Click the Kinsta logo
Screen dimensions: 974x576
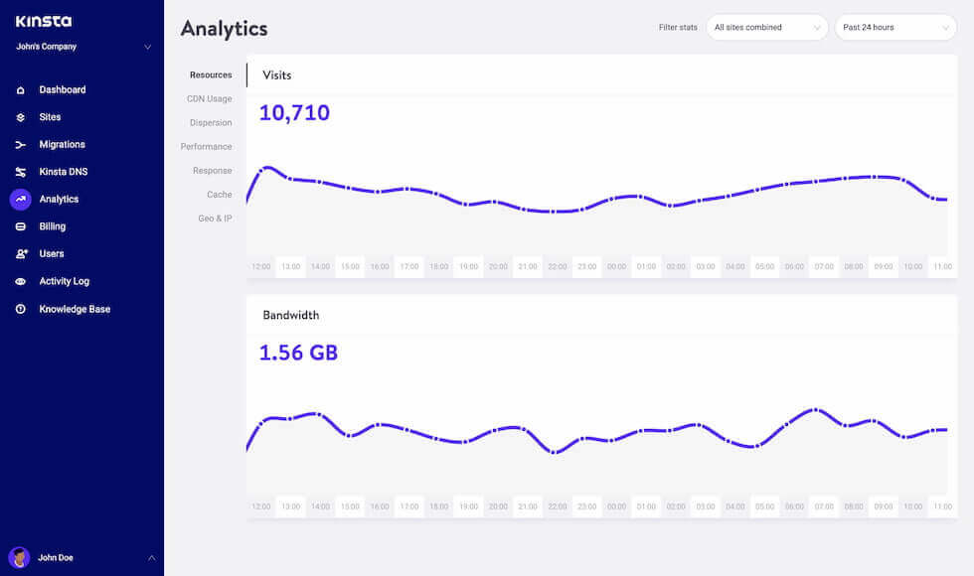point(45,20)
